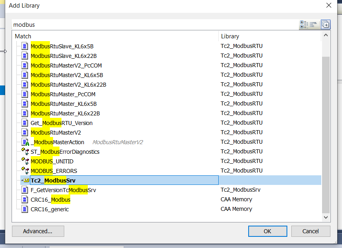The height and width of the screenshot is (248, 342).
Task: Close the Add Library dialog
Action: tap(329, 5)
